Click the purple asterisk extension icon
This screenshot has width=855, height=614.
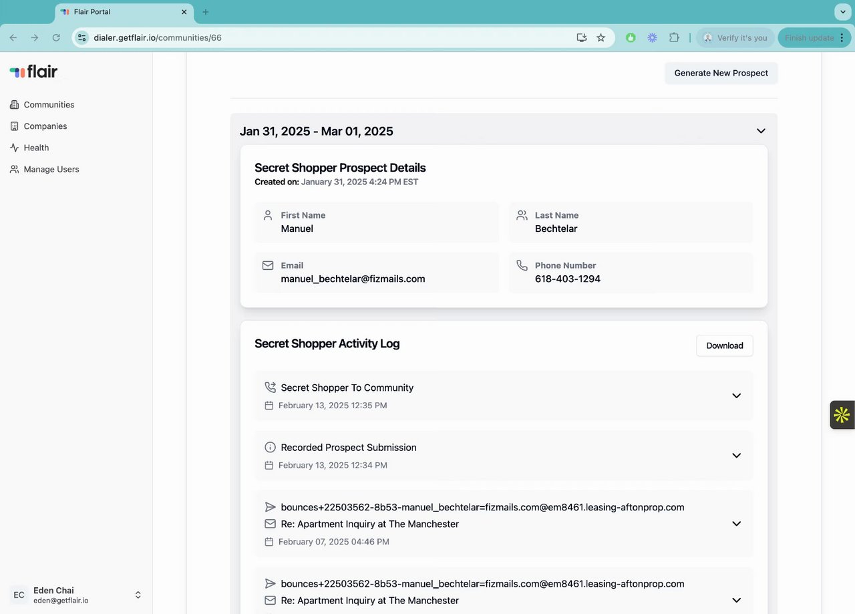pyautogui.click(x=652, y=38)
